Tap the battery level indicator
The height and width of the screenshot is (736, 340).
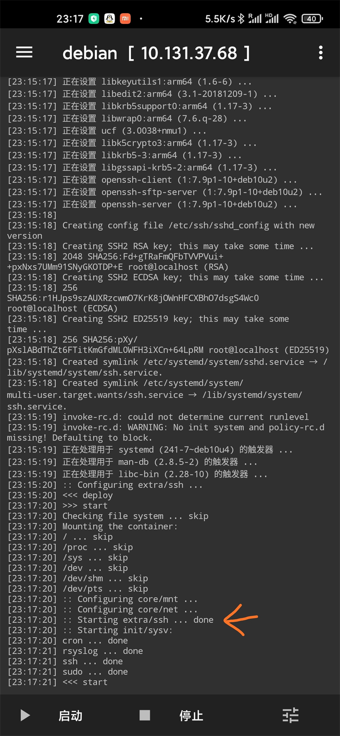[312, 19]
